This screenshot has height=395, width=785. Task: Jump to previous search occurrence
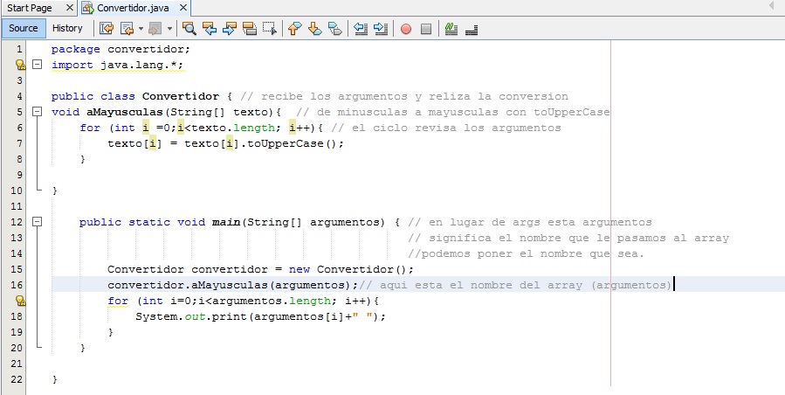click(210, 28)
